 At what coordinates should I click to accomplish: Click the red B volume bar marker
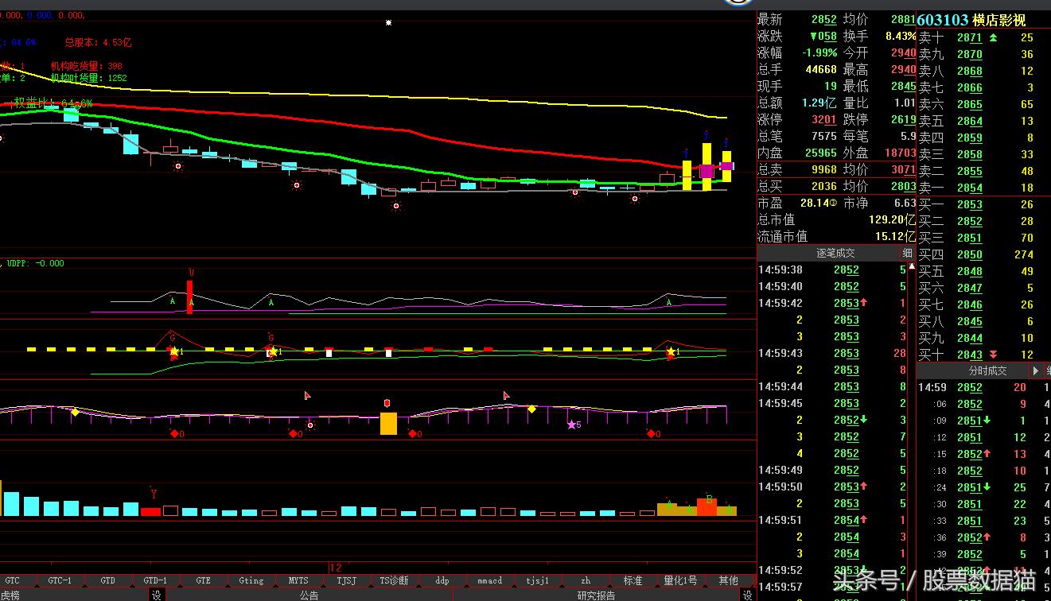click(708, 501)
